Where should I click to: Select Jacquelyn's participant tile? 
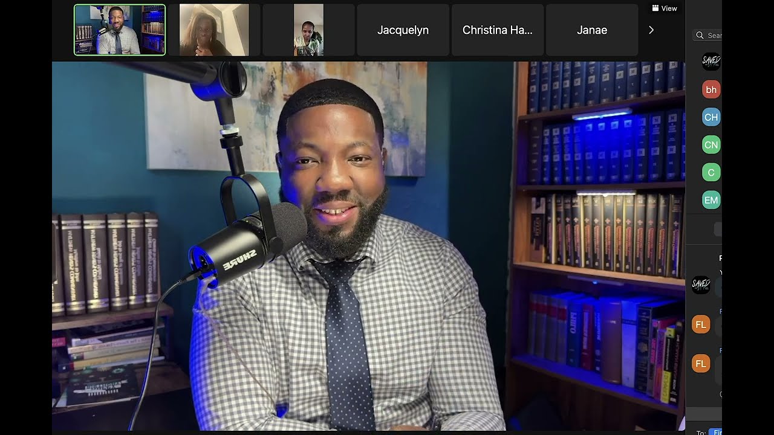click(403, 30)
